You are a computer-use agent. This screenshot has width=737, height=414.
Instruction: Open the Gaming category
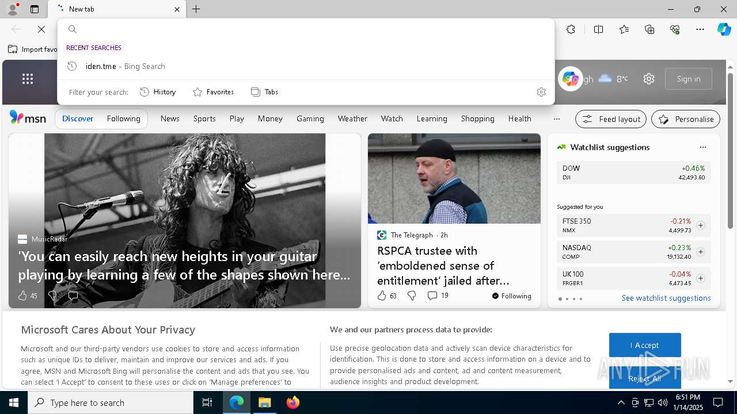310,118
